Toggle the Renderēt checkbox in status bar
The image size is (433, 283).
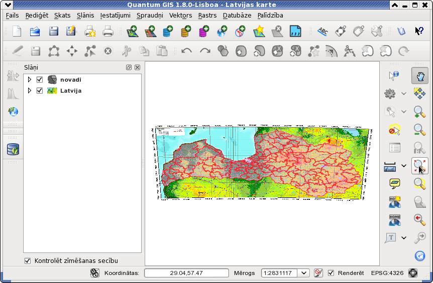331,273
